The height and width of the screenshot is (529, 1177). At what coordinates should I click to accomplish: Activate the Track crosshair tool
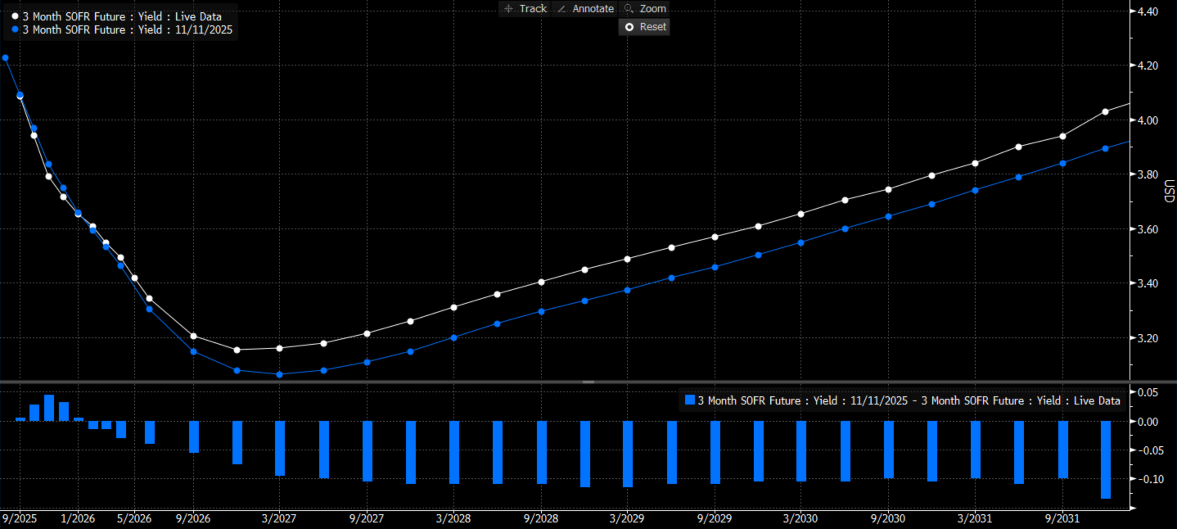pyautogui.click(x=525, y=9)
